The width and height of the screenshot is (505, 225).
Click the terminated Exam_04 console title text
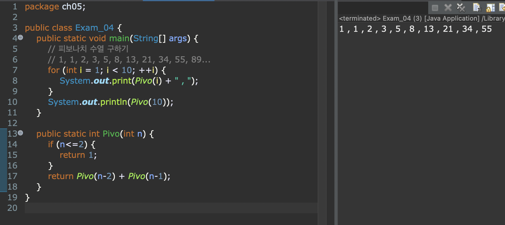click(422, 18)
